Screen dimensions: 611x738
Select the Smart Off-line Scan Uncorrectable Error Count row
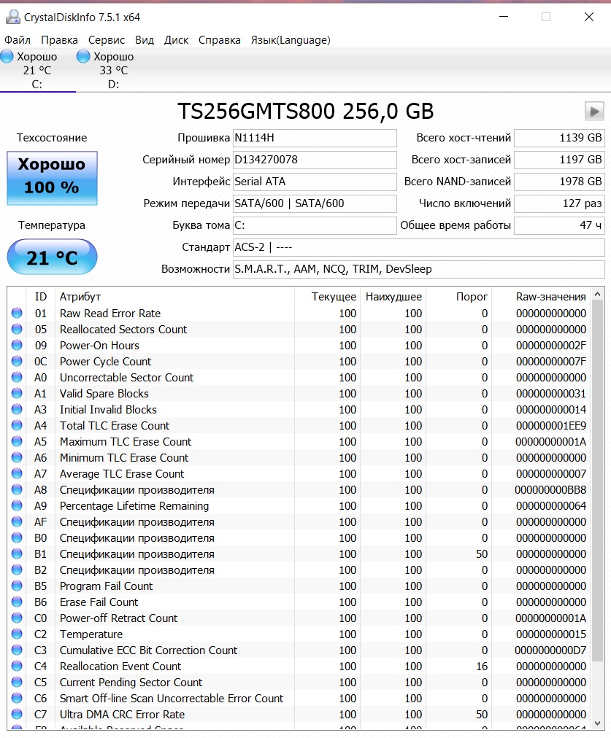click(299, 698)
